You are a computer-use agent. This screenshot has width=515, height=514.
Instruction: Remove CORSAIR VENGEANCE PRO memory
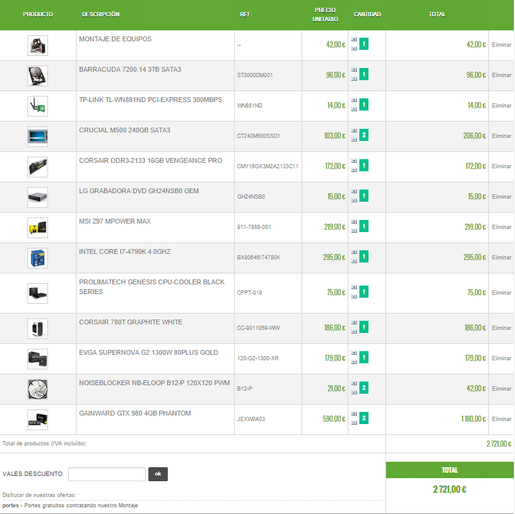pyautogui.click(x=501, y=166)
